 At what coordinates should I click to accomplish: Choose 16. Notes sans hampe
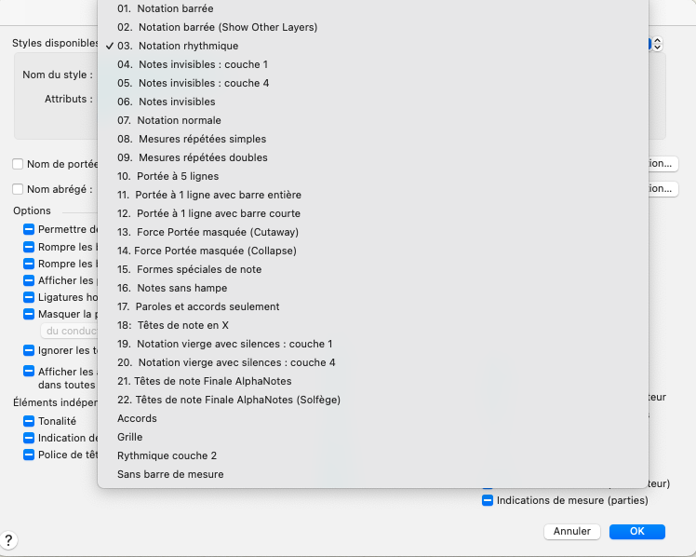(172, 288)
